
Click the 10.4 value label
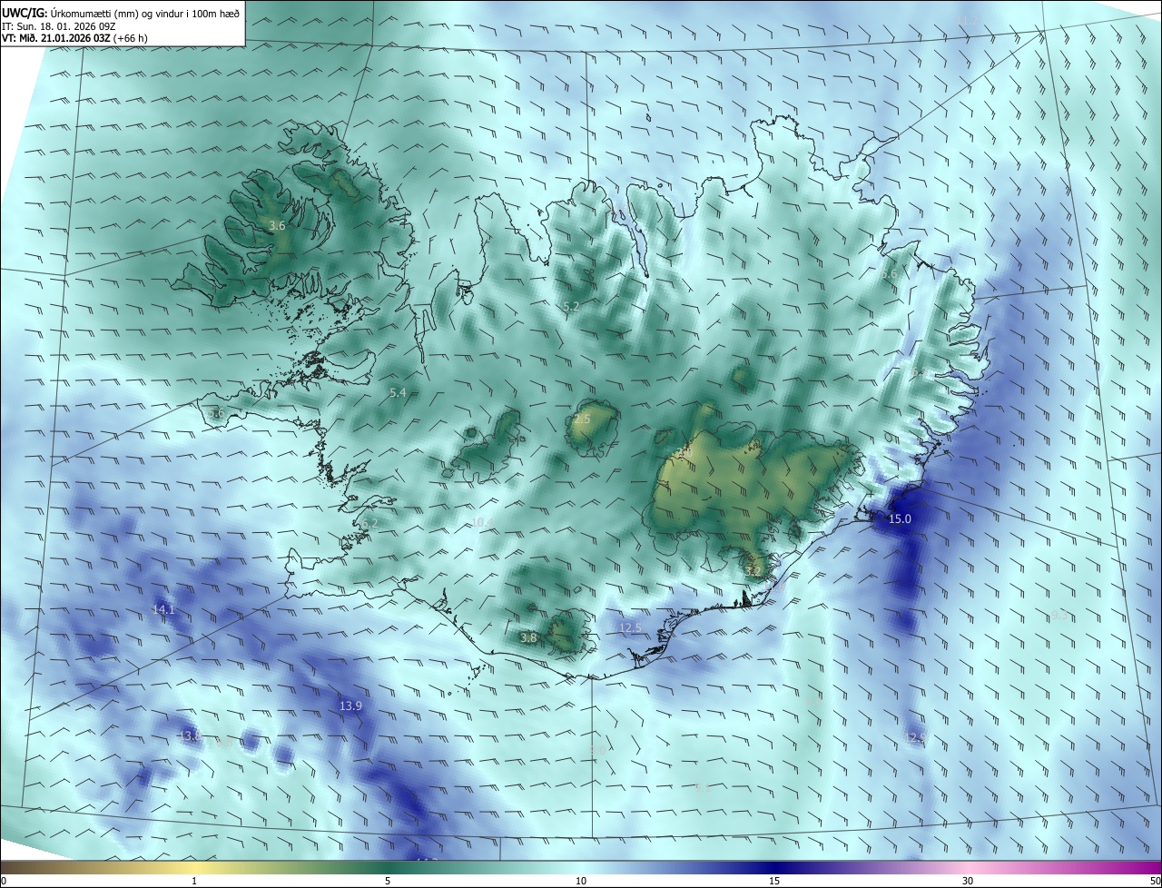tap(483, 522)
